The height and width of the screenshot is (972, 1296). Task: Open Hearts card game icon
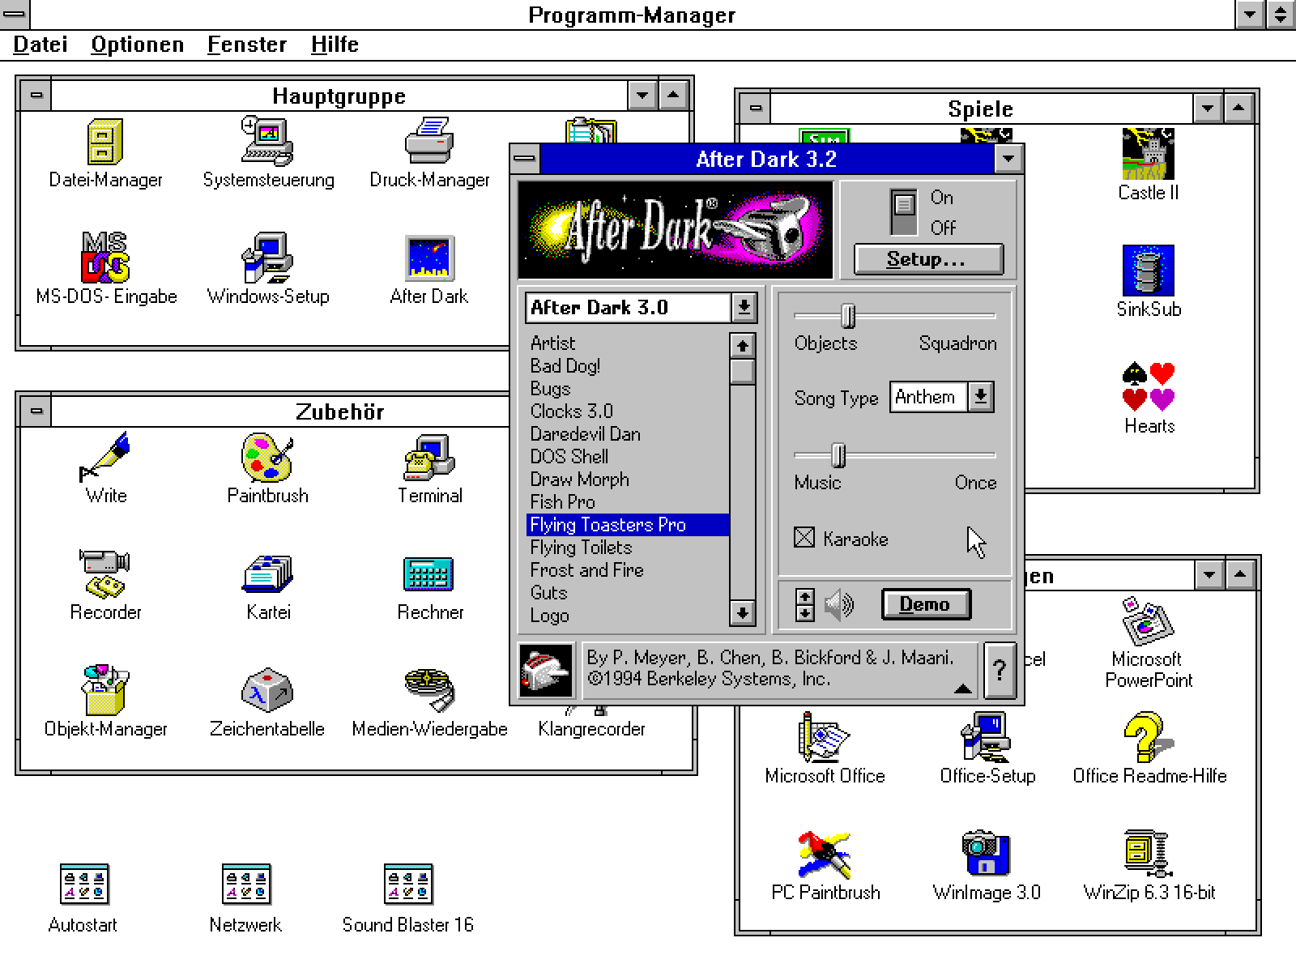pyautogui.click(x=1149, y=387)
